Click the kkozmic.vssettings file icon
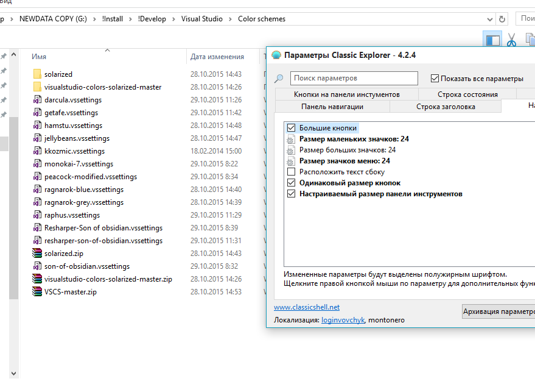The image size is (535, 384). pos(37,151)
